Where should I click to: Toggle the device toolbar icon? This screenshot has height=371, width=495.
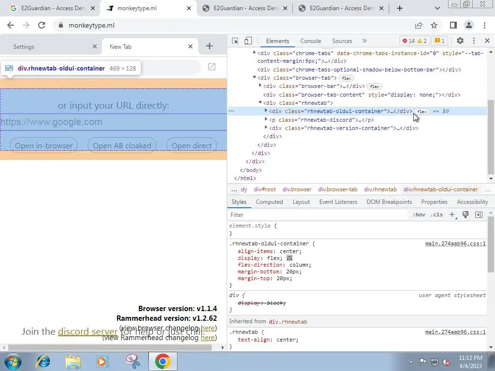[248, 41]
